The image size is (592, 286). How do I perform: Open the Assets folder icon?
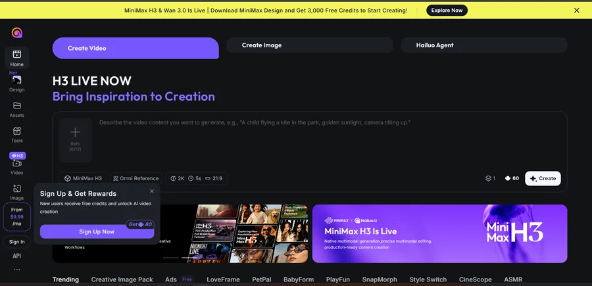pyautogui.click(x=16, y=105)
